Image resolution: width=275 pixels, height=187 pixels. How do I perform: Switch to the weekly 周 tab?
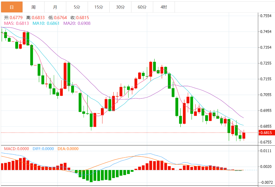click(x=33, y=7)
